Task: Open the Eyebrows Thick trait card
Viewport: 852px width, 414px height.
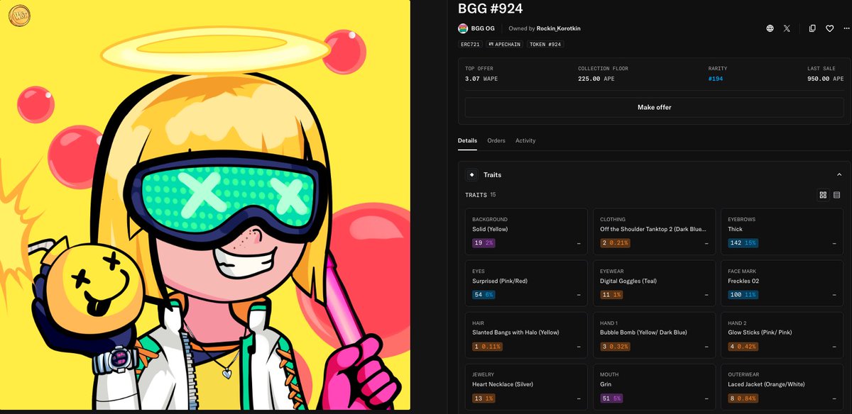Action: coord(782,231)
